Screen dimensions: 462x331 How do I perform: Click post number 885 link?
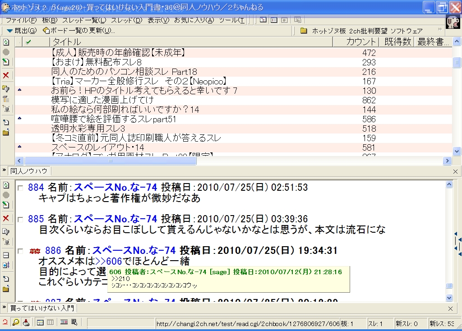(36, 219)
